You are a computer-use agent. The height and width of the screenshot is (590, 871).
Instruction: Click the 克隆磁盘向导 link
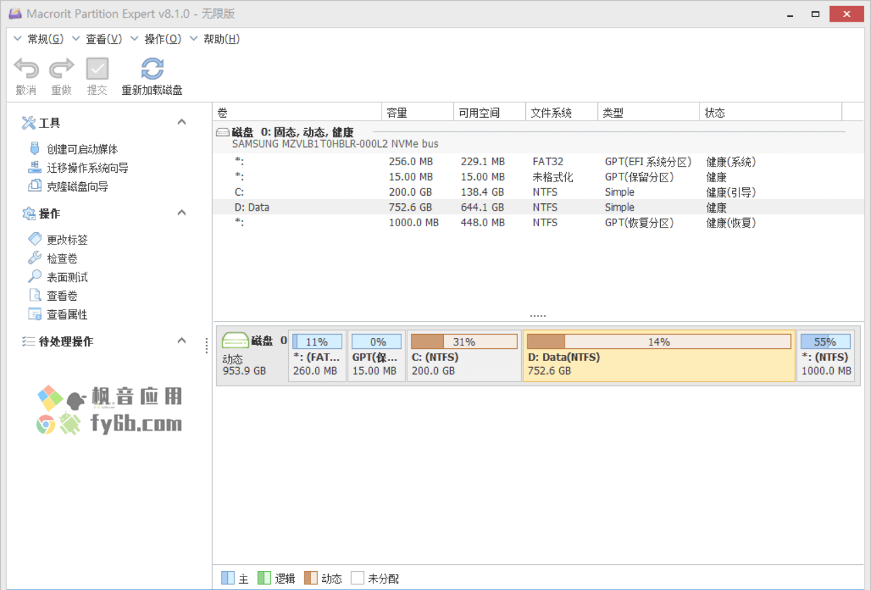(77, 186)
